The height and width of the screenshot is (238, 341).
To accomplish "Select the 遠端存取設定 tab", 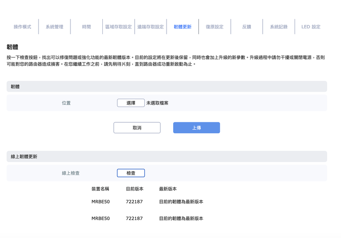I will (150, 27).
